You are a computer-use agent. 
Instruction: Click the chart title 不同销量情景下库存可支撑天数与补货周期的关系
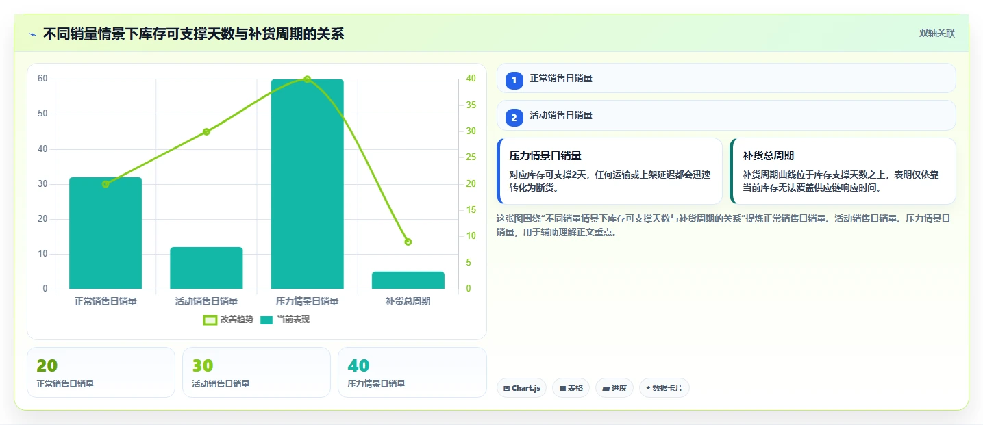(193, 34)
